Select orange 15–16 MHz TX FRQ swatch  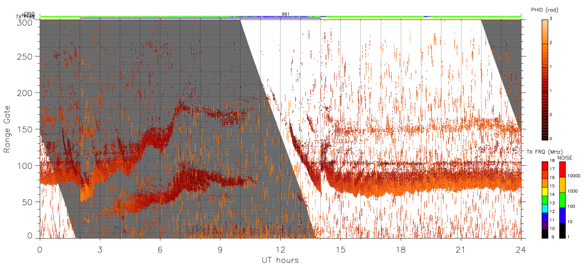tap(545, 183)
